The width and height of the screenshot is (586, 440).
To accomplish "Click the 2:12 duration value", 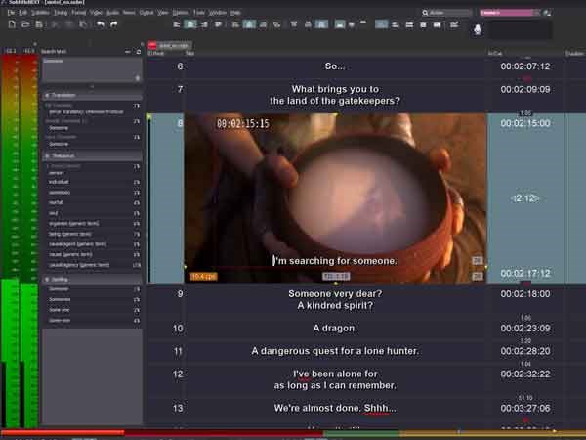I will [x=525, y=198].
